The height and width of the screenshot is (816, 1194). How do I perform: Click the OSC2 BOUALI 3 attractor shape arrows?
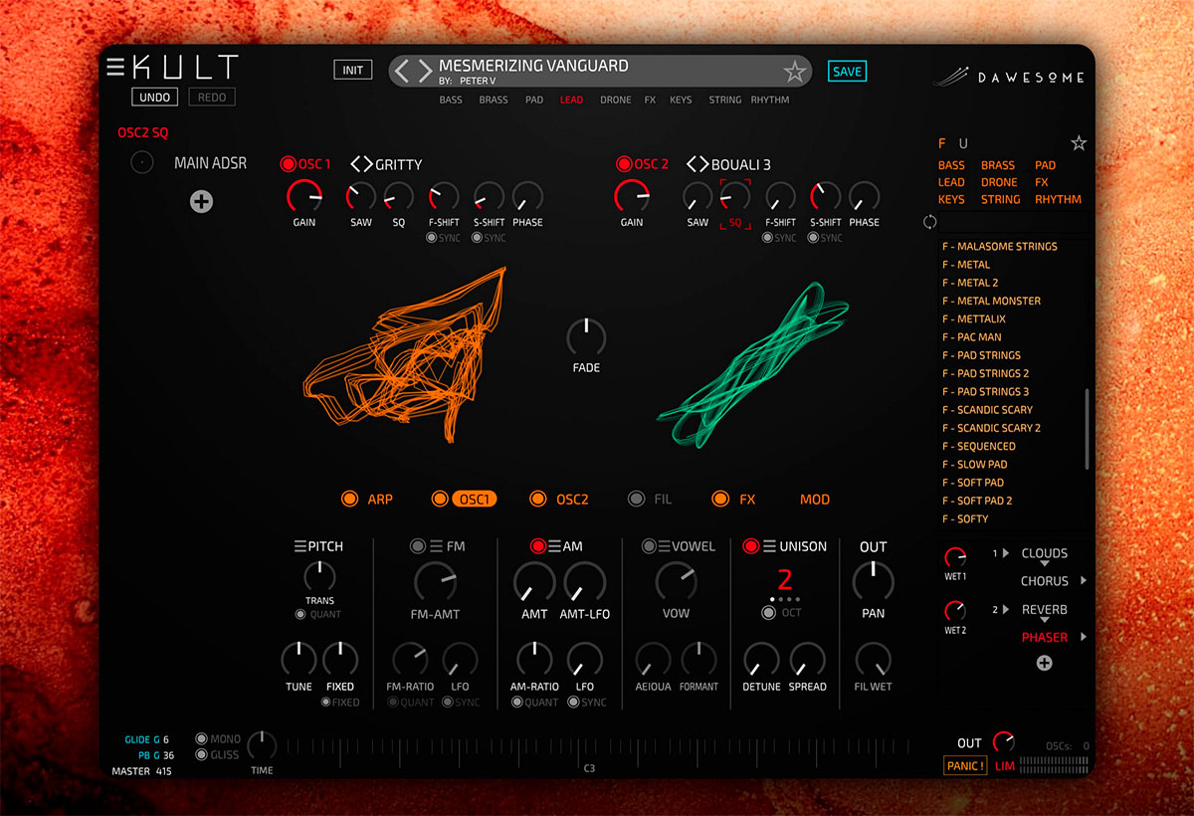pyautogui.click(x=697, y=164)
